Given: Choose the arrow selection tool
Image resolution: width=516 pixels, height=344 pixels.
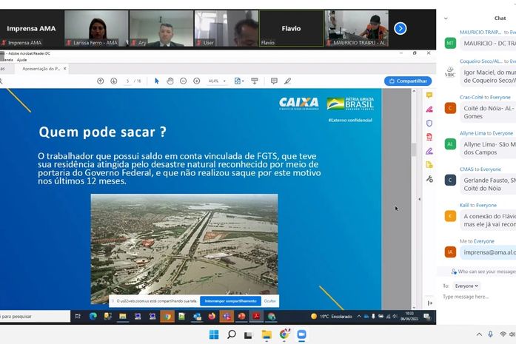Looking at the screenshot, I should point(157,81).
